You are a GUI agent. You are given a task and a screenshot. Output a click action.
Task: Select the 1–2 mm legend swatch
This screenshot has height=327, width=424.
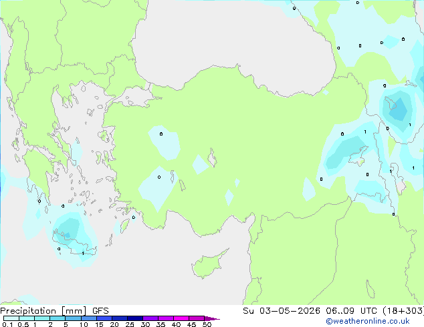tap(42, 318)
